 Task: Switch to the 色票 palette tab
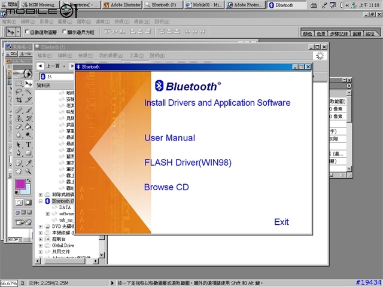[x=321, y=33]
